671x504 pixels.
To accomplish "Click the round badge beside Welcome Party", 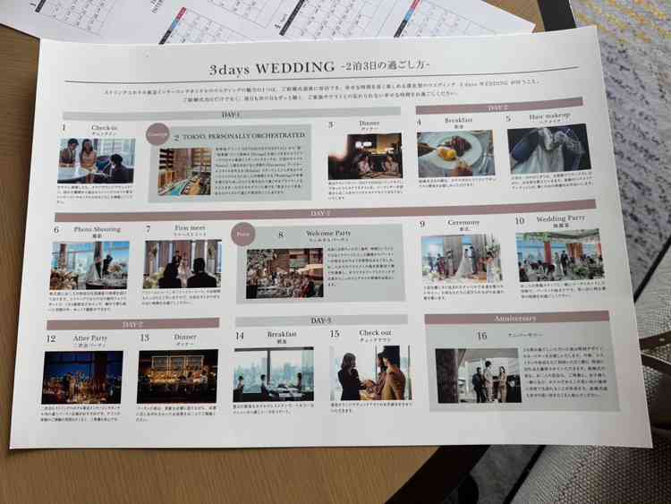I will 243,235.
